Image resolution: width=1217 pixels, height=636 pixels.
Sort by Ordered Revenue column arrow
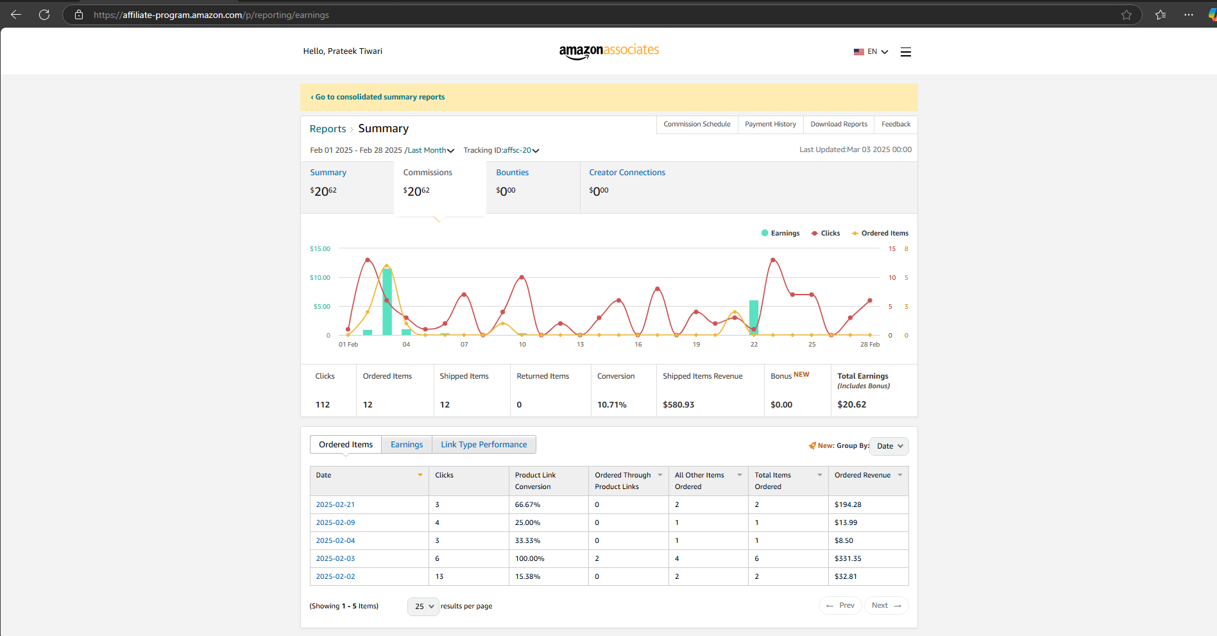click(900, 475)
